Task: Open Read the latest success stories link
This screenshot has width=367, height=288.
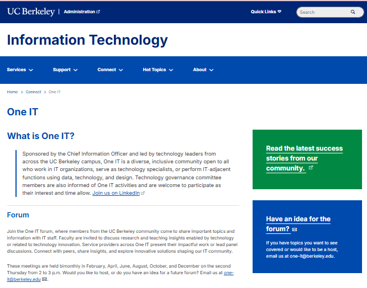Action: coord(305,158)
